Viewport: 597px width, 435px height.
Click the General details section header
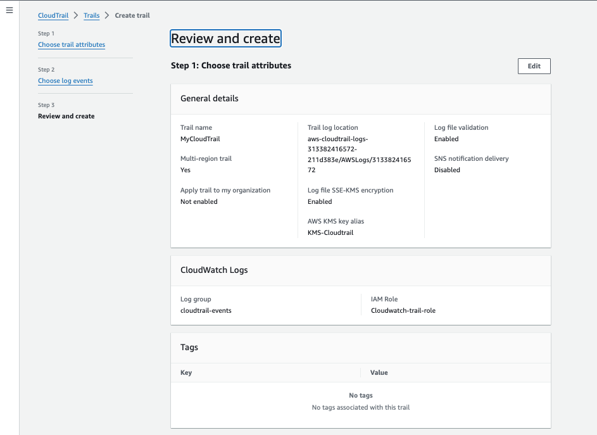tap(210, 98)
